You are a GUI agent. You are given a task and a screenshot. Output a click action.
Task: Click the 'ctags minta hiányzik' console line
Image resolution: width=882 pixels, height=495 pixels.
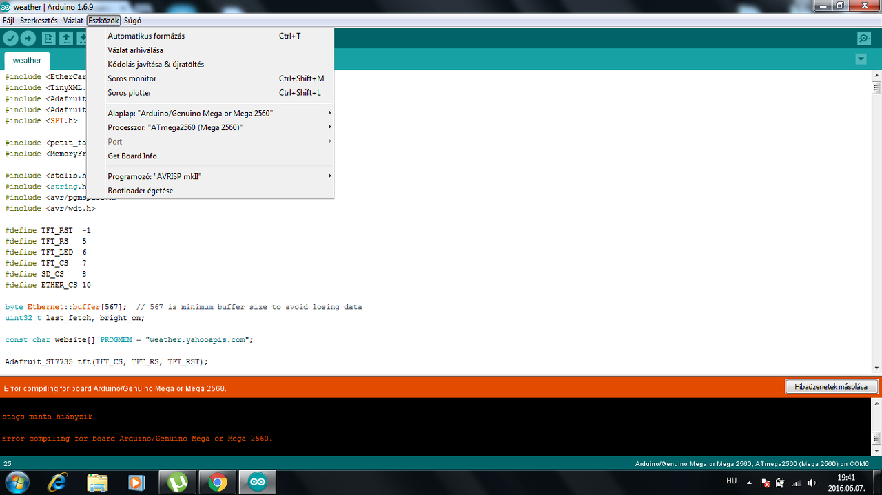(47, 417)
